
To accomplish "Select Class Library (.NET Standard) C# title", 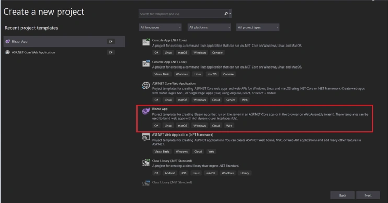I will pyautogui.click(x=172, y=161).
